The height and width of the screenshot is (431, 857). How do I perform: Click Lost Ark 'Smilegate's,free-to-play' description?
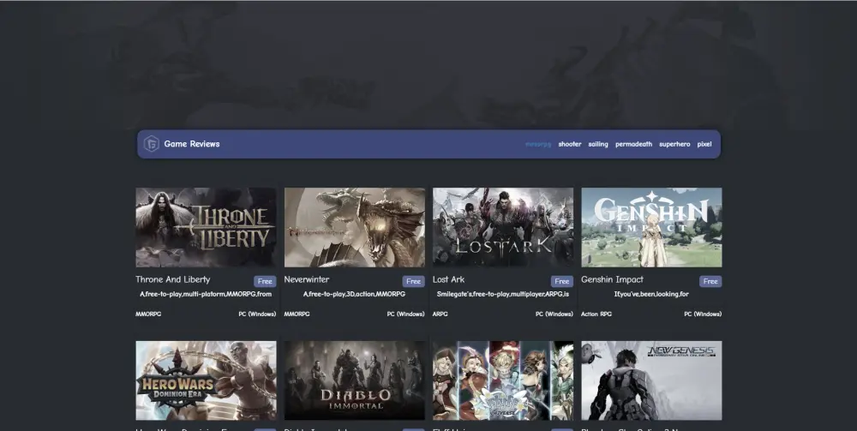click(503, 294)
